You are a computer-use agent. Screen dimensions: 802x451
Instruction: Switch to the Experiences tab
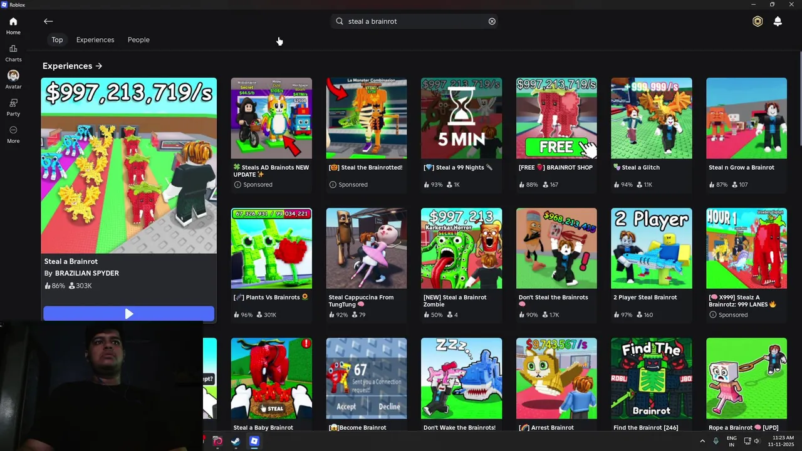tap(95, 40)
